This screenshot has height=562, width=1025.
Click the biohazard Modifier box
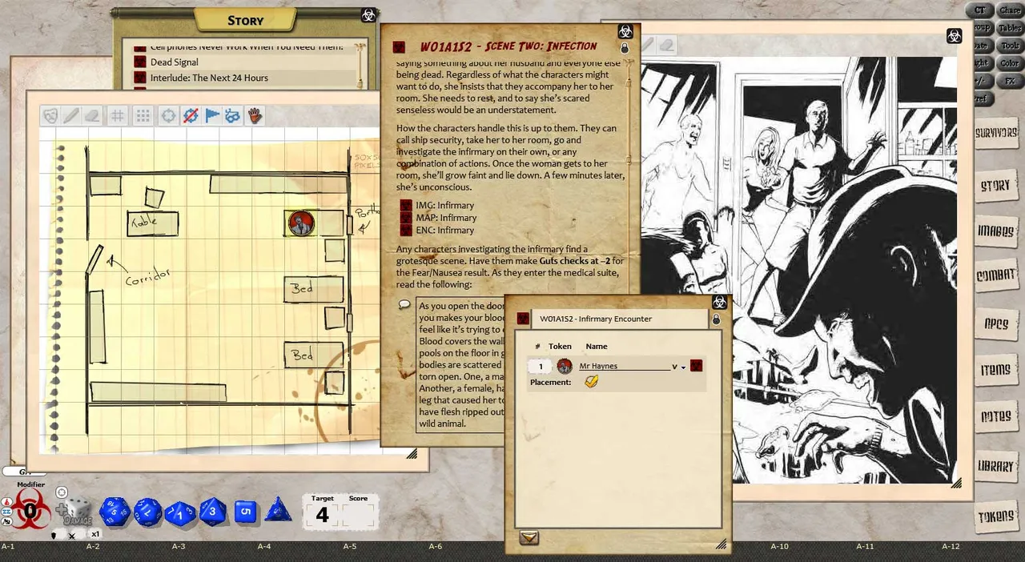(x=30, y=510)
